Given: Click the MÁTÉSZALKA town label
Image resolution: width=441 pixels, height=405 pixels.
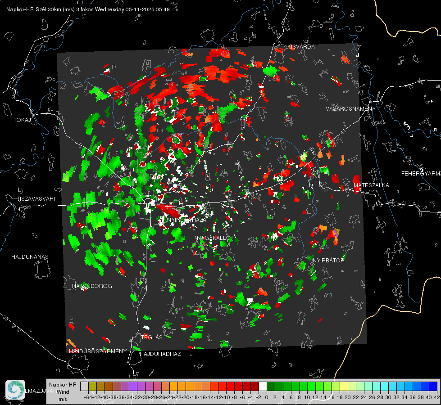Looking at the screenshot, I should 371,185.
